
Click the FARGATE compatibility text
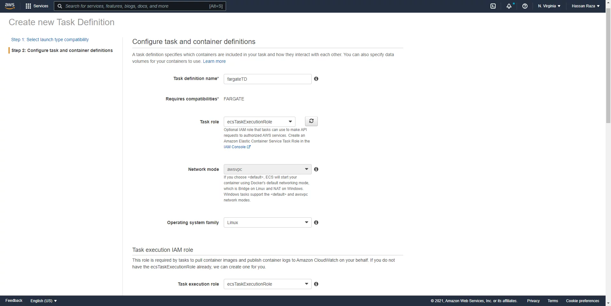pyautogui.click(x=234, y=99)
